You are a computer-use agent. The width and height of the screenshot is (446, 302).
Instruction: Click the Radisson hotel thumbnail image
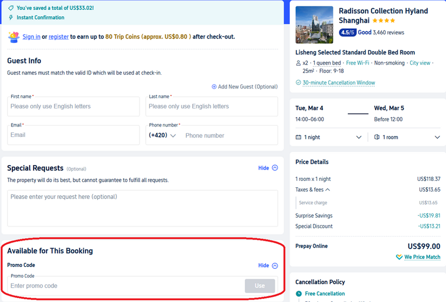click(x=314, y=25)
